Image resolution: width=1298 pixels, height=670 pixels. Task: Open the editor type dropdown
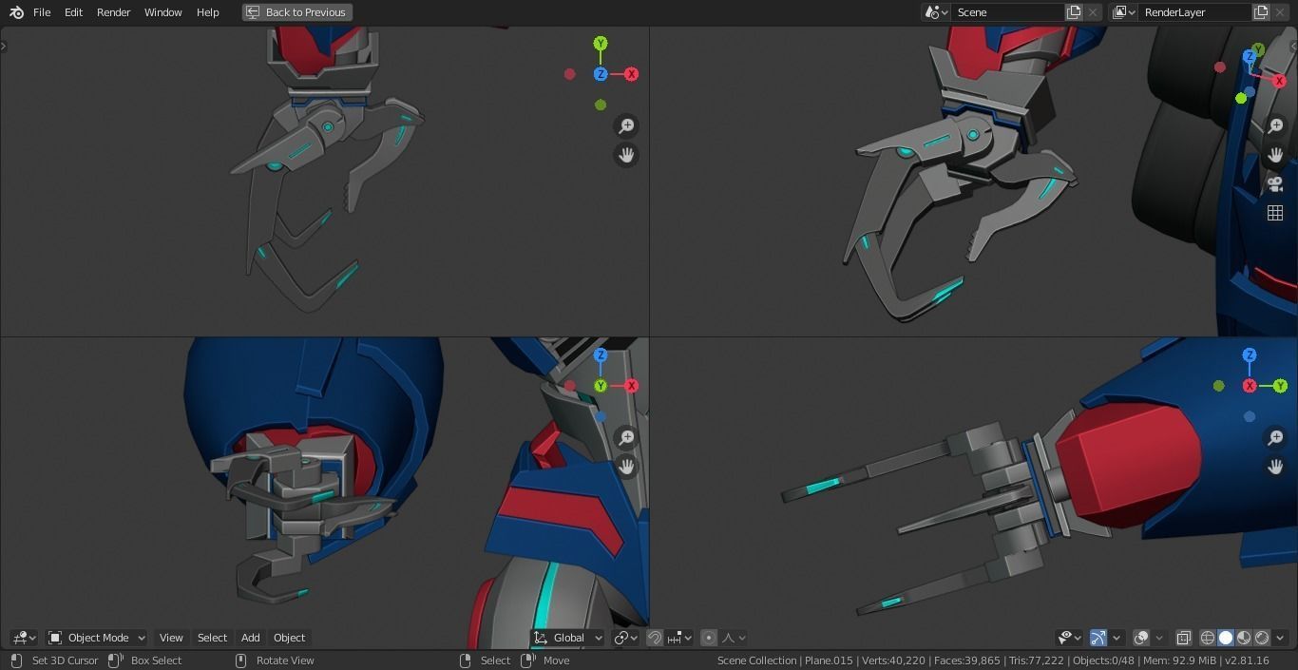(x=24, y=638)
